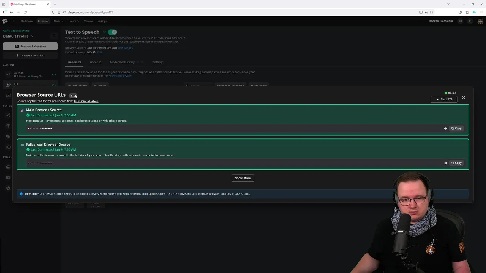Reveal the Main Browser Source URL with eye icon
Image resolution: width=486 pixels, height=273 pixels.
[445, 129]
